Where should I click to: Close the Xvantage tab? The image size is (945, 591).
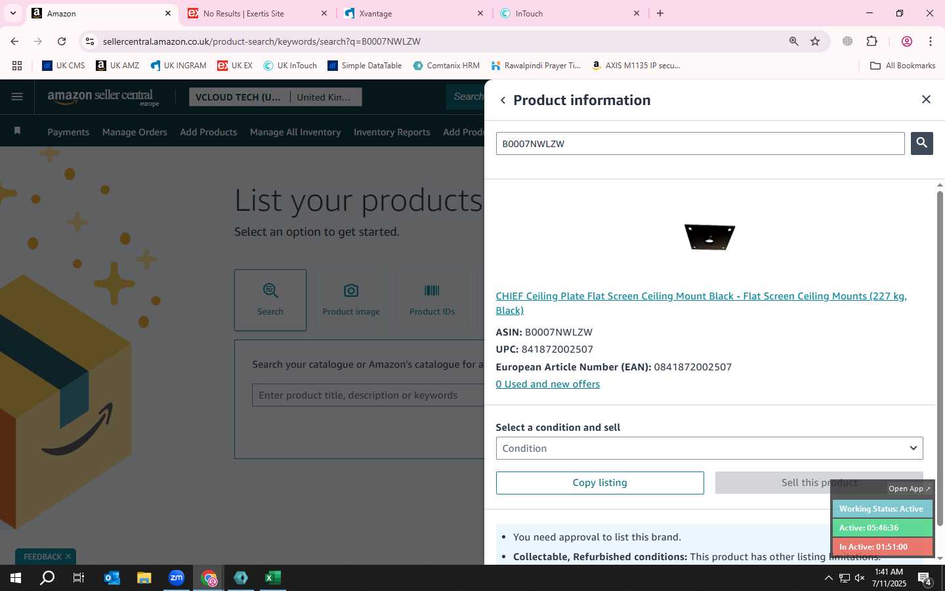[480, 13]
